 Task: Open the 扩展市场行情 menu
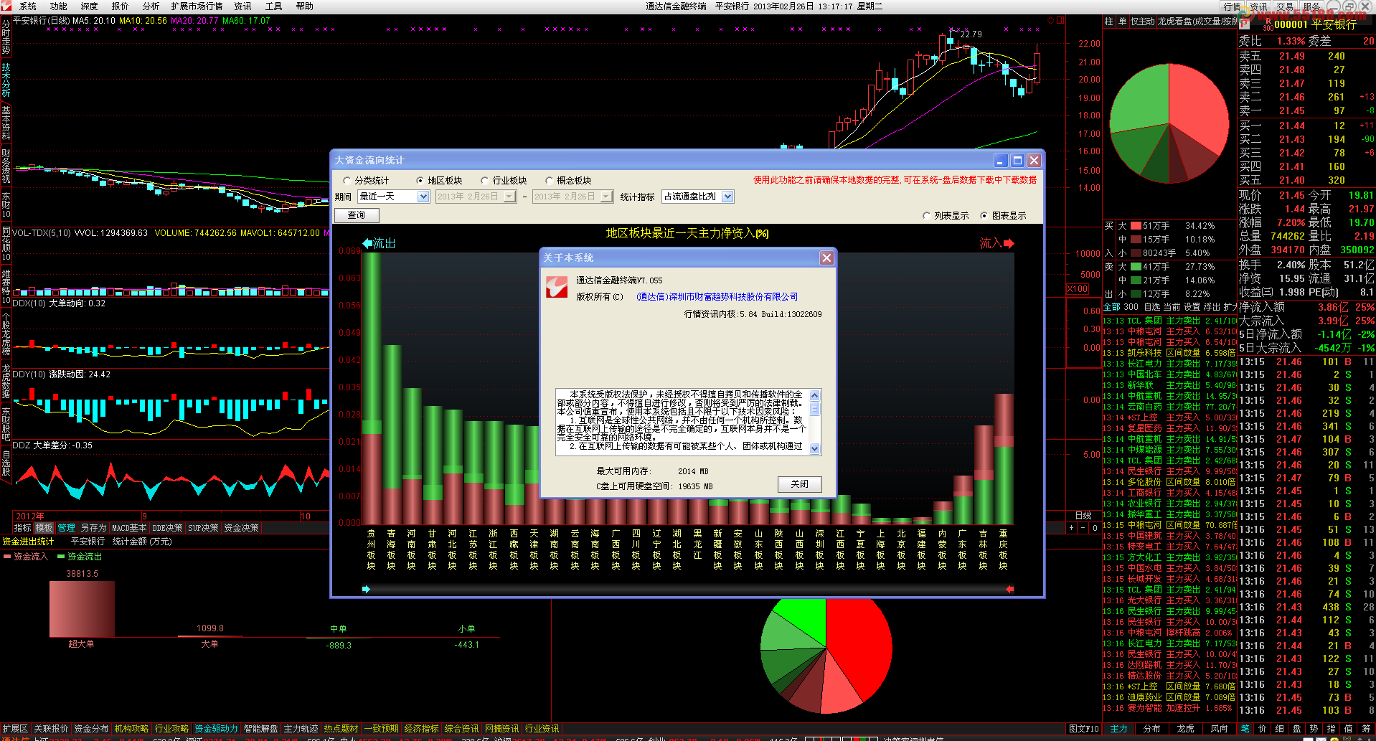(x=197, y=6)
